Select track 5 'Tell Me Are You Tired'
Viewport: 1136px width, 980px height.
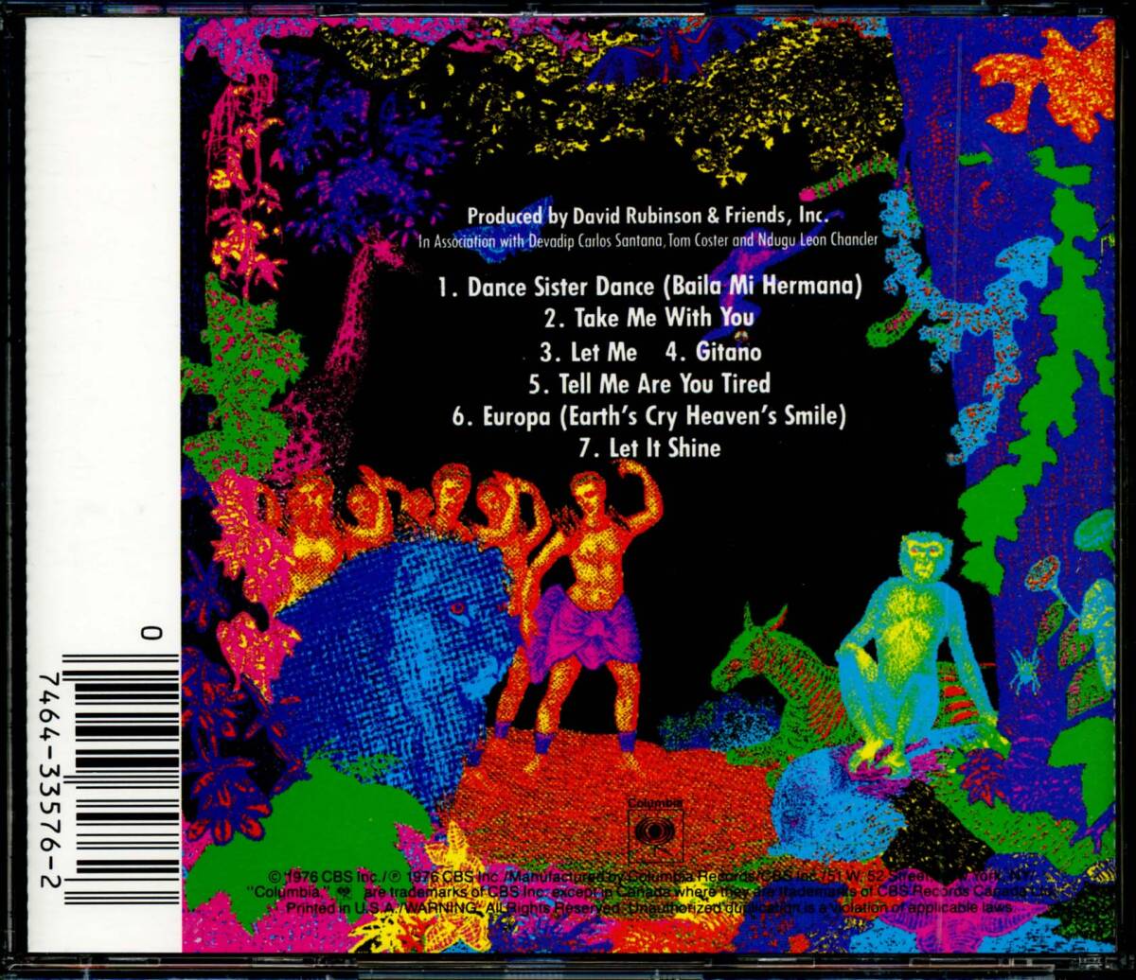[649, 384]
